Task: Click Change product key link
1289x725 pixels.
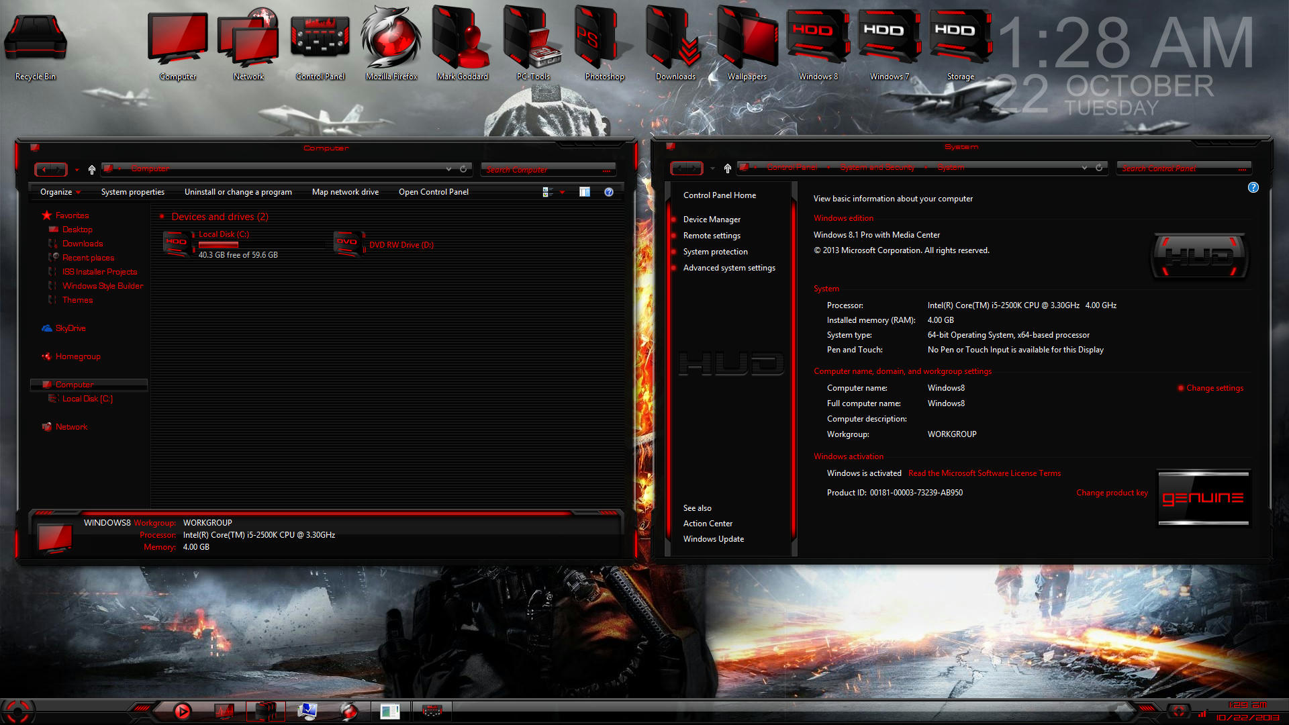Action: pyautogui.click(x=1112, y=493)
